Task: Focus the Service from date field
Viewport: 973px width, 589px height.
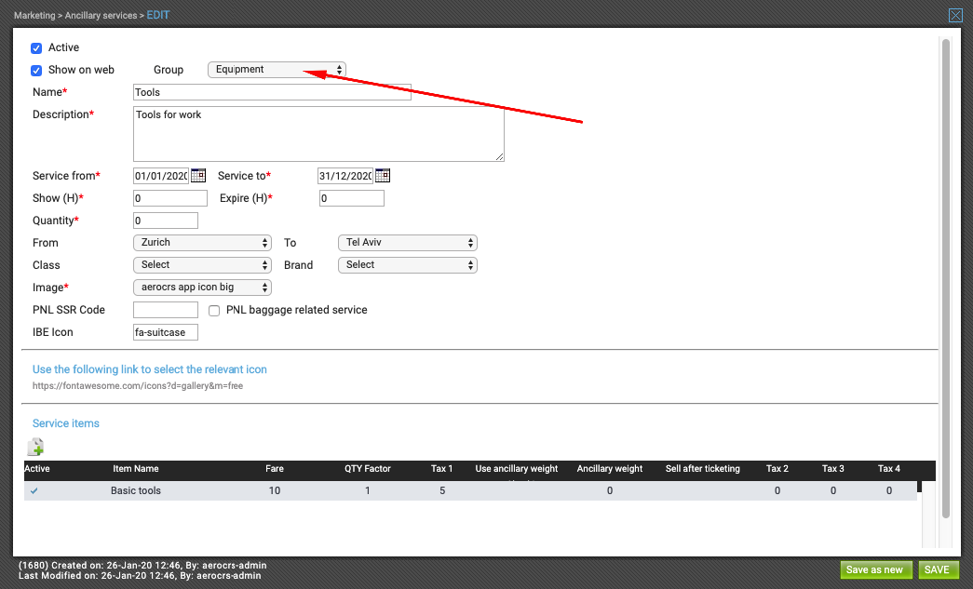Action: point(161,176)
